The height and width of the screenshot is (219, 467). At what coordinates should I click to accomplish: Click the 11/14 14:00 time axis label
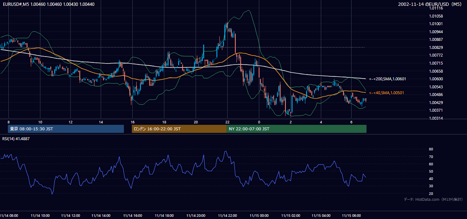tap(102, 215)
